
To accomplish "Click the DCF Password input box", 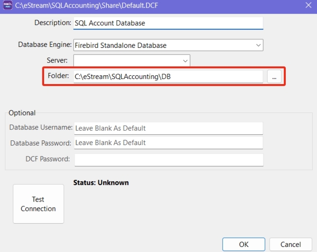I will coord(168,159).
